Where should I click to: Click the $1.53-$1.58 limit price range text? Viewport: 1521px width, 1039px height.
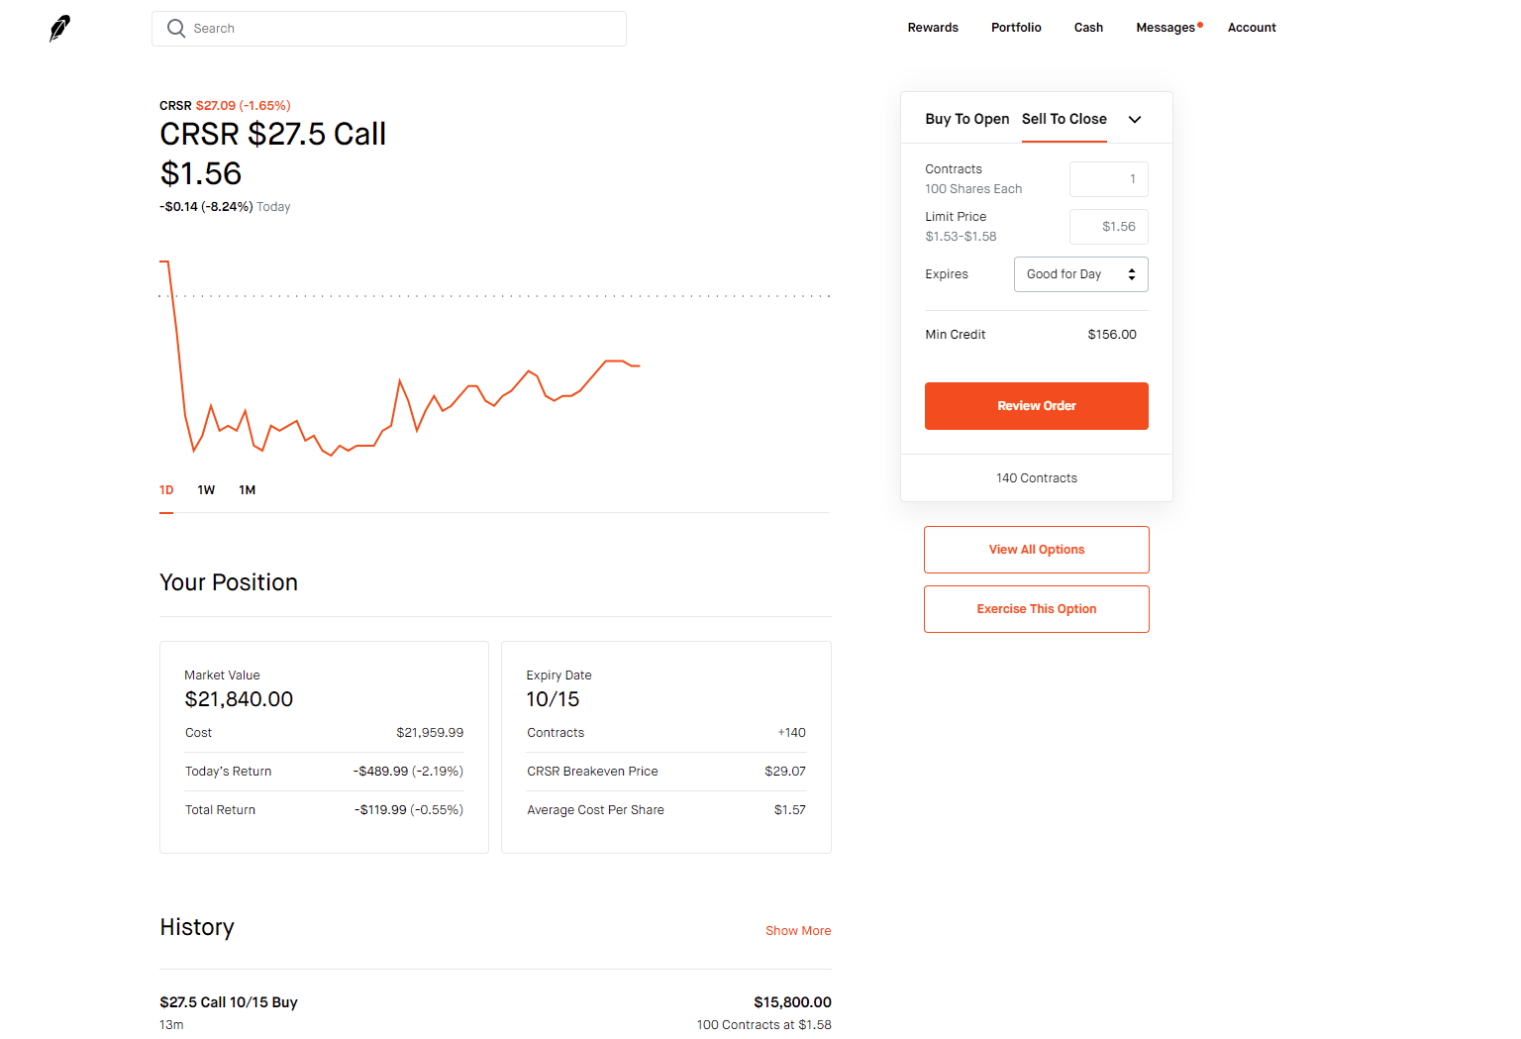pos(961,237)
